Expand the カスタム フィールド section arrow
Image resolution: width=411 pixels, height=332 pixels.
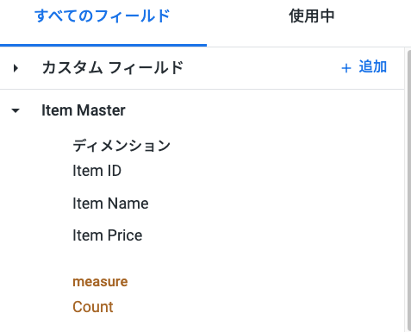[x=16, y=68]
